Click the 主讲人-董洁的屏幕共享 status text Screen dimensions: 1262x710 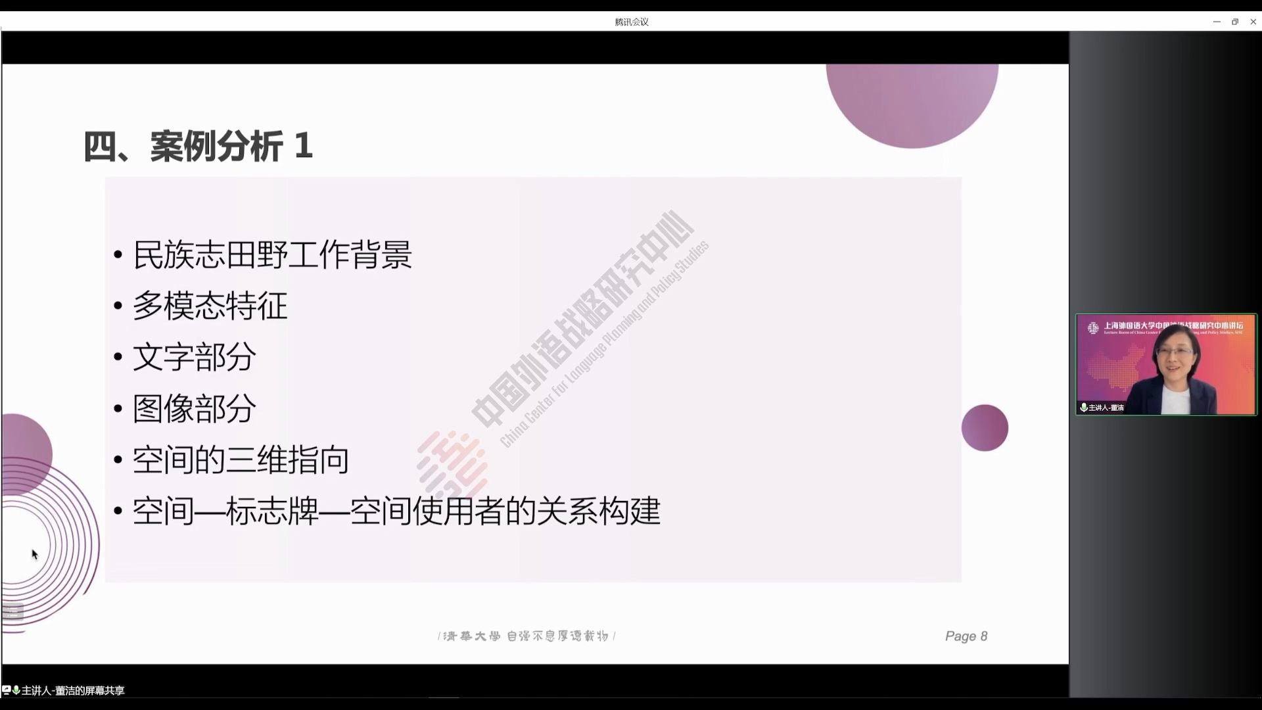click(x=73, y=690)
